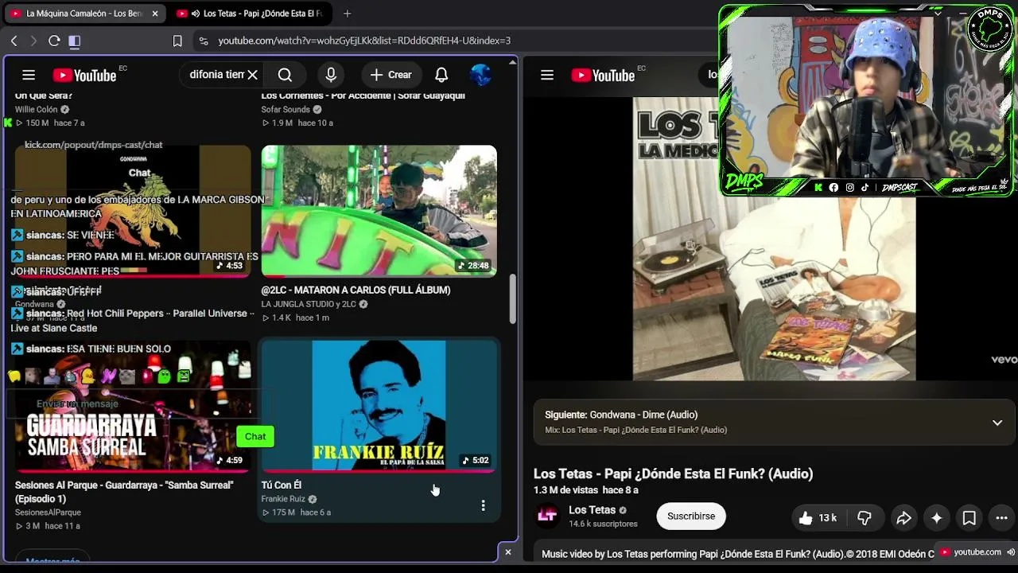The width and height of the screenshot is (1018, 573).
Task: Click the sparkle Ask button
Action: pyautogui.click(x=937, y=518)
